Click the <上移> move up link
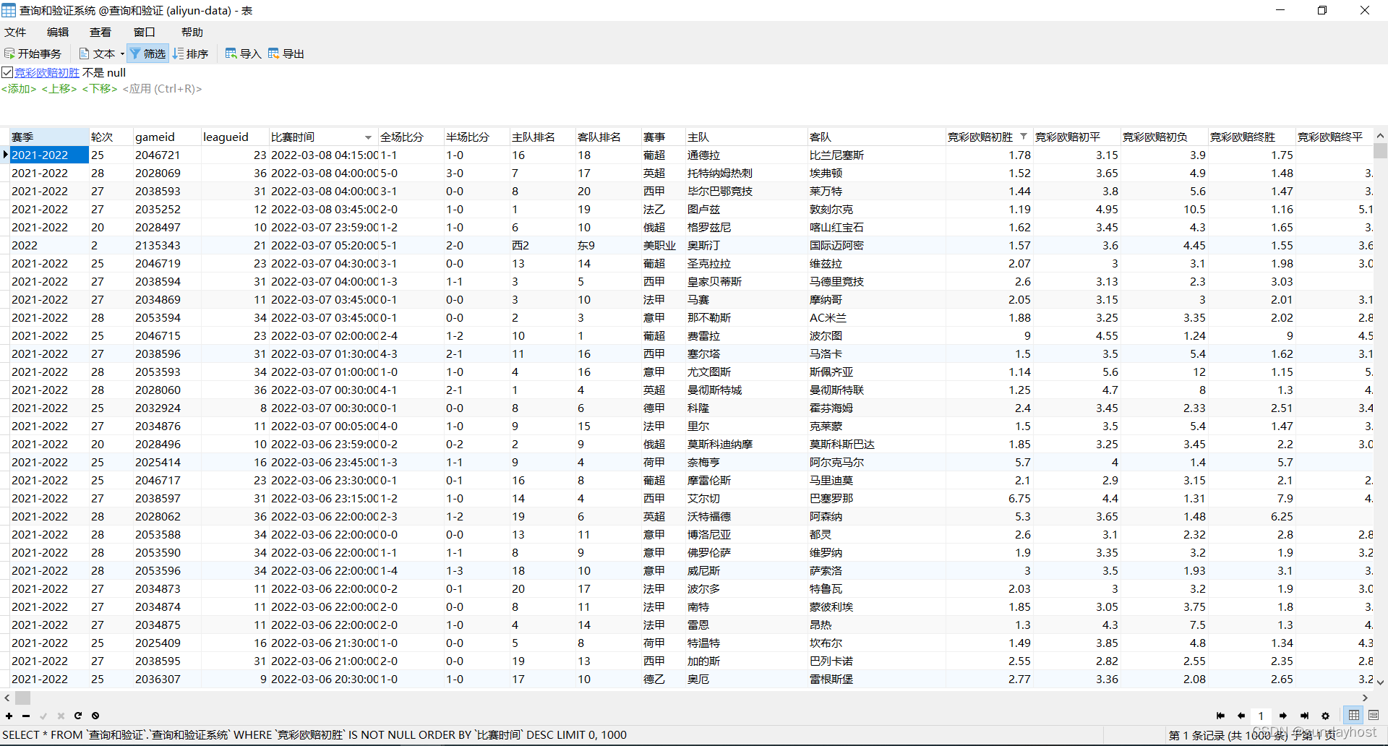This screenshot has height=746, width=1388. [59, 89]
